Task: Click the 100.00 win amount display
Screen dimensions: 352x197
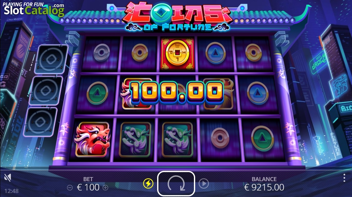Action: point(177,92)
